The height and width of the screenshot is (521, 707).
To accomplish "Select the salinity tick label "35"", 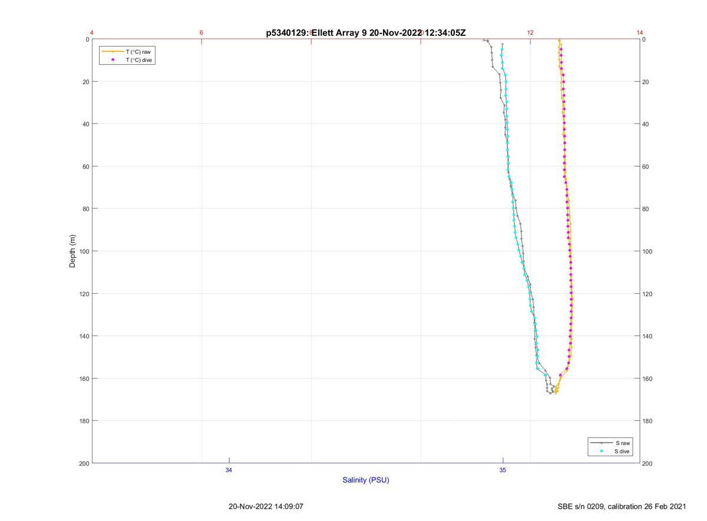I will (503, 470).
